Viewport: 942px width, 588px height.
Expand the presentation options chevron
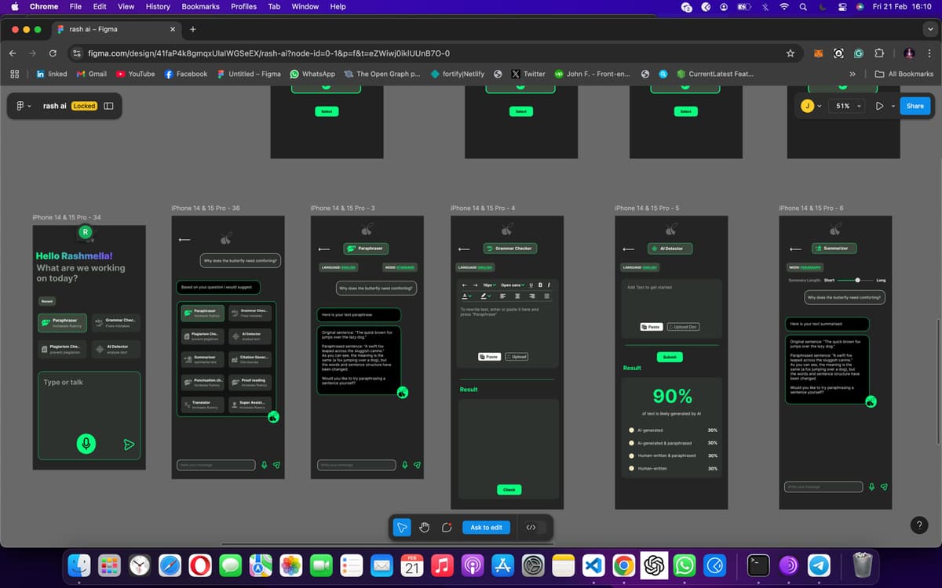pos(893,106)
